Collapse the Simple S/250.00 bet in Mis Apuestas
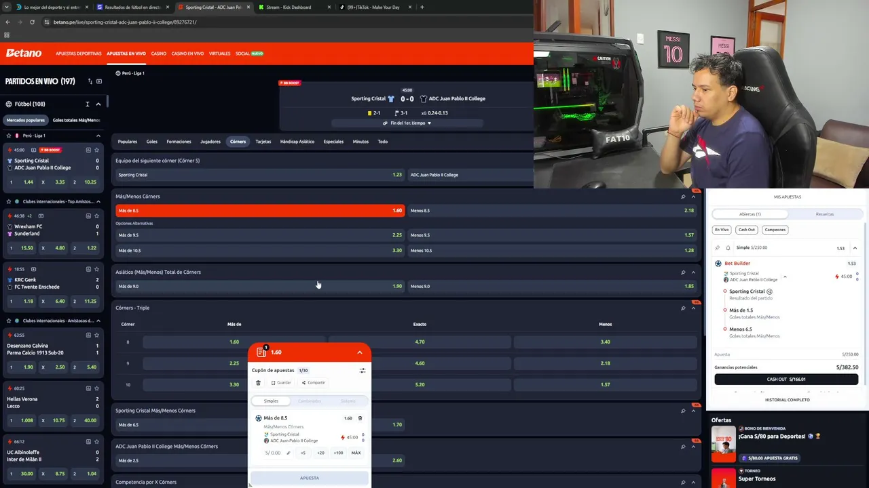869x488 pixels. (x=855, y=248)
